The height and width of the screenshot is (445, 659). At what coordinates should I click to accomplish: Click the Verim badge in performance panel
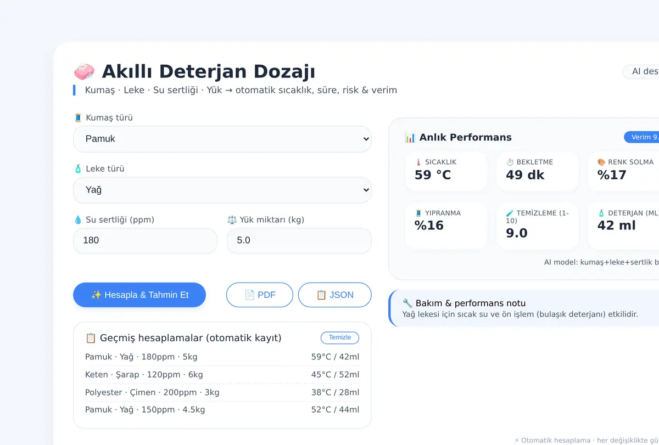(641, 137)
